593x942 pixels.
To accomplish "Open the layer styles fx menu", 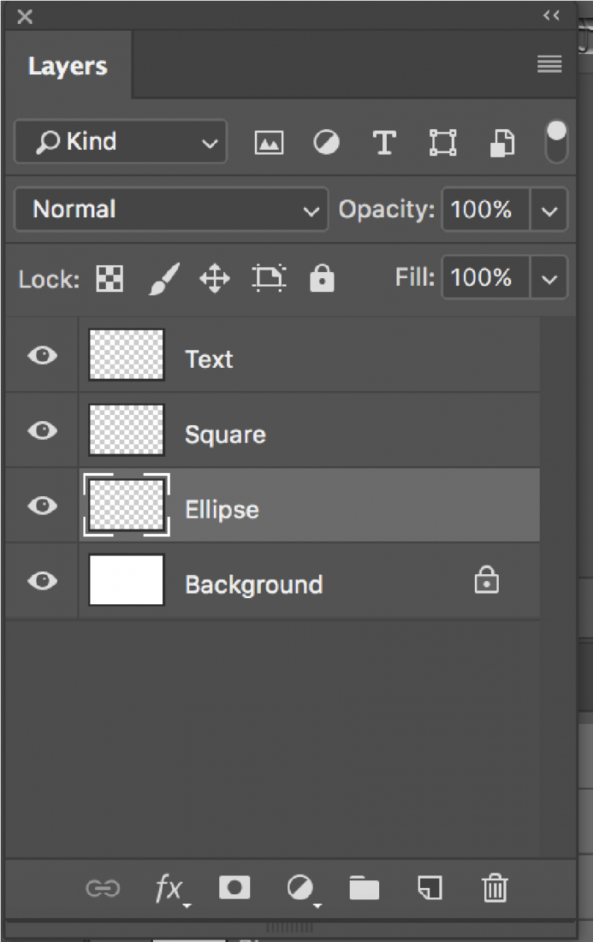I will coord(169,888).
